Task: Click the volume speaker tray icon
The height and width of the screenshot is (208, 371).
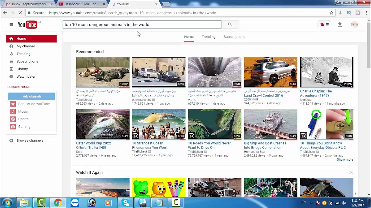Action: coord(344,203)
